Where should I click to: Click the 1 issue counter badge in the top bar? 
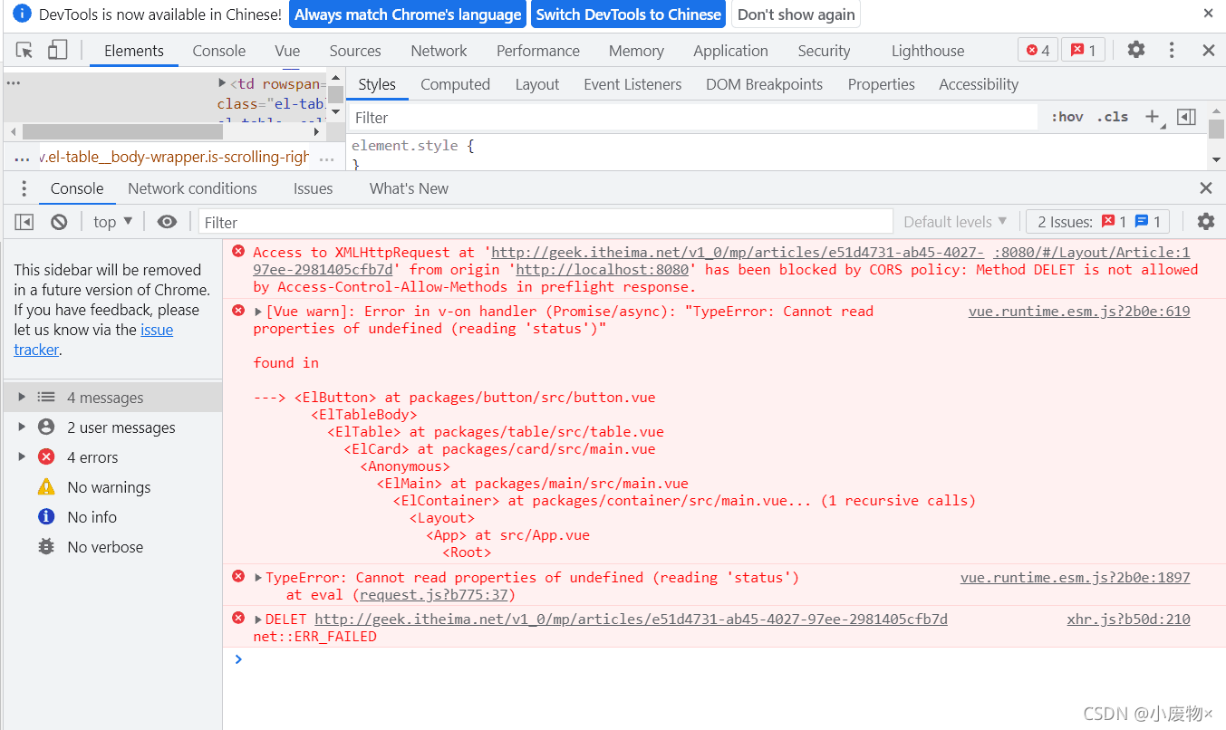1084,51
